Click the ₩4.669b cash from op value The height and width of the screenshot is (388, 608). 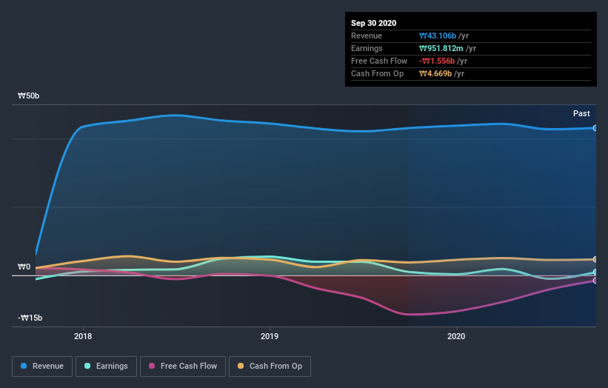pyautogui.click(x=435, y=73)
